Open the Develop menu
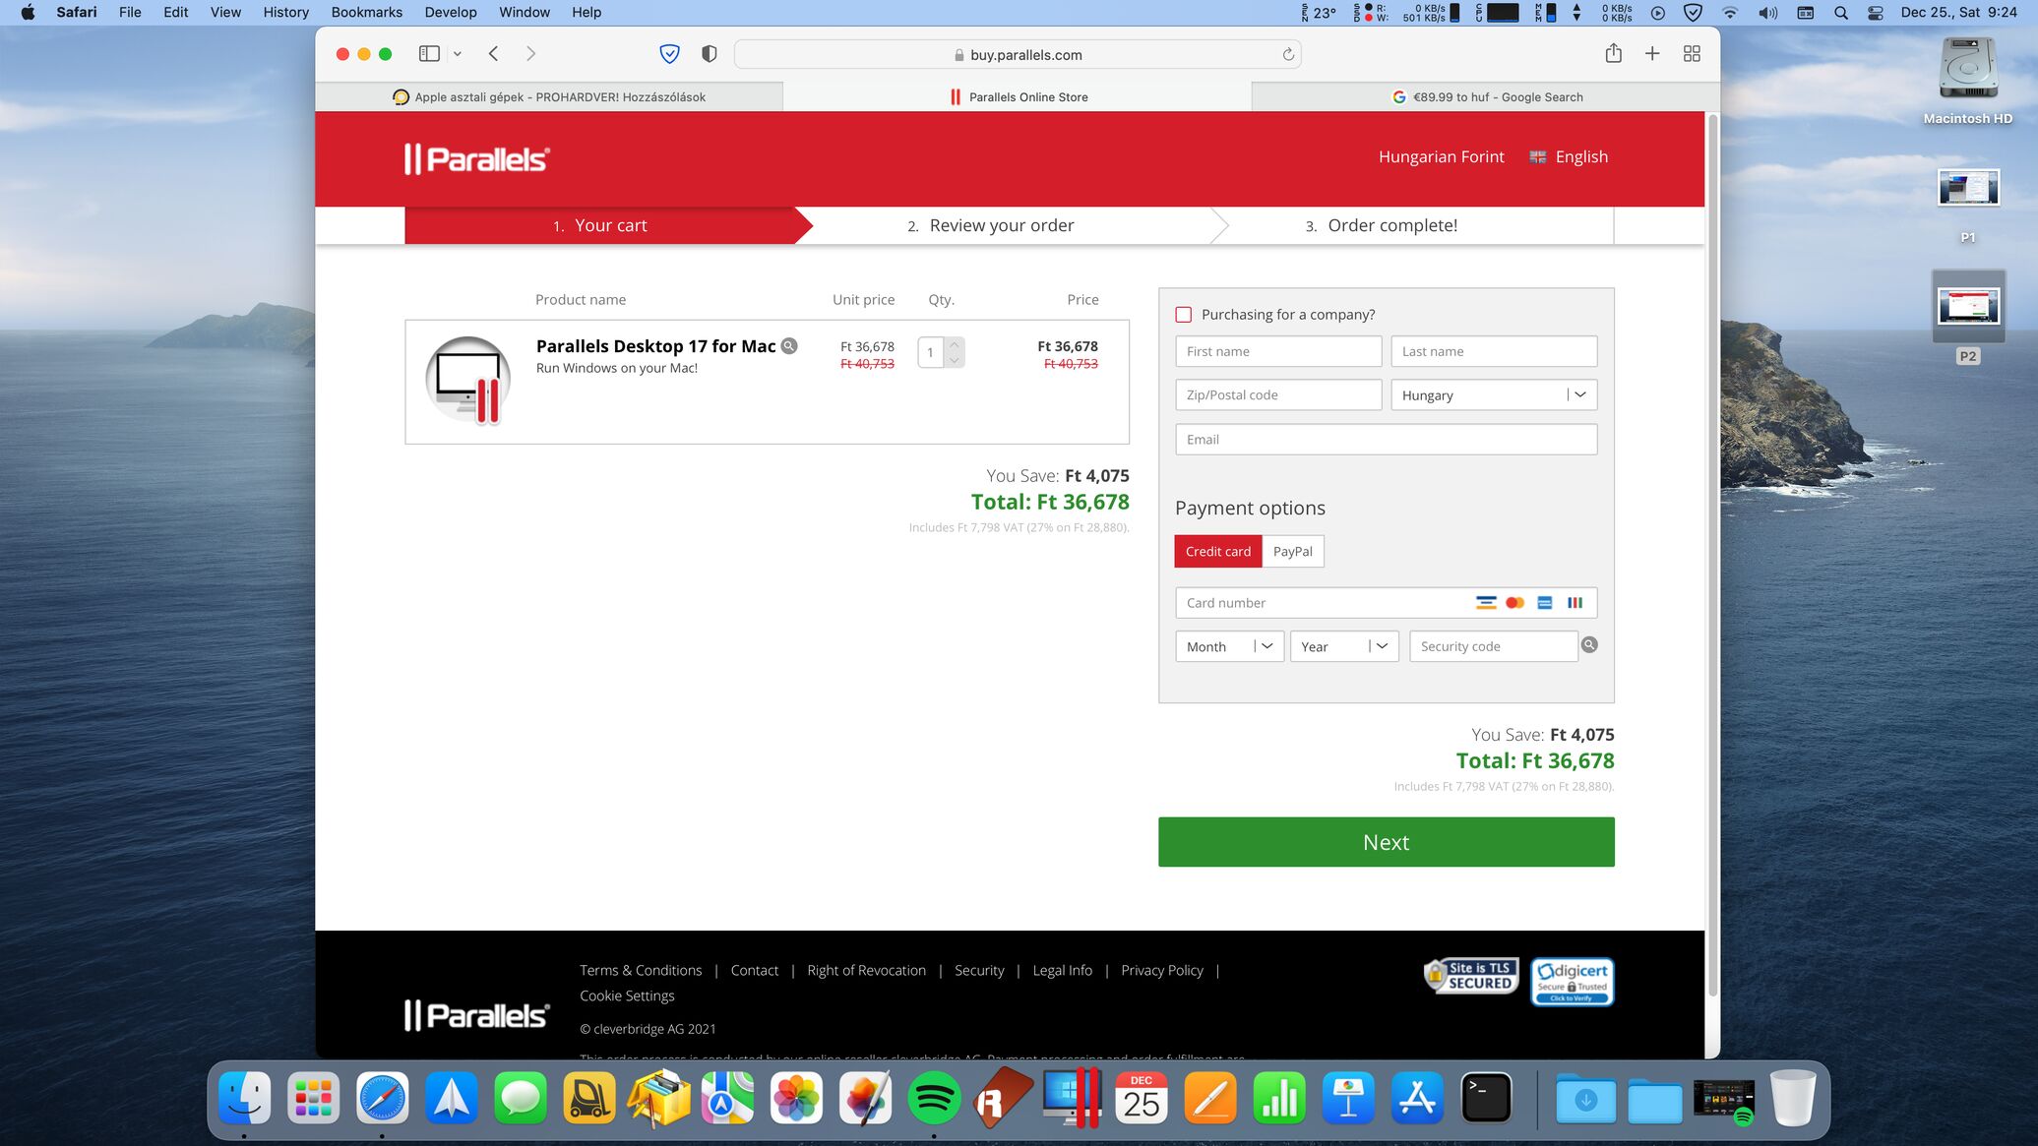Image resolution: width=2038 pixels, height=1146 pixels. click(451, 13)
